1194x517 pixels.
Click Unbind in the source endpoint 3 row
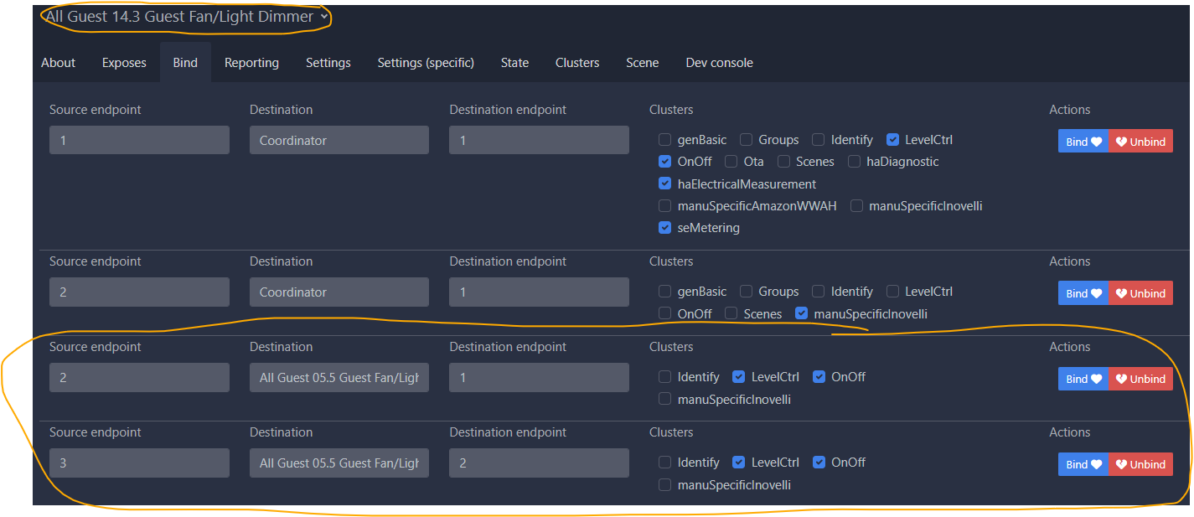(1140, 464)
